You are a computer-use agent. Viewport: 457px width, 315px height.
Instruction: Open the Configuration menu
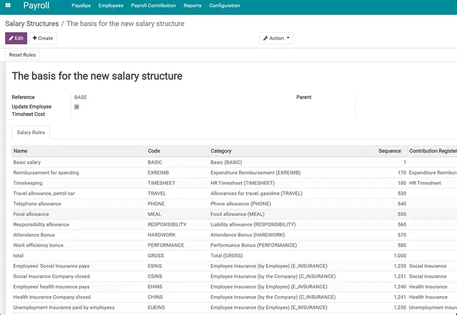pos(224,5)
